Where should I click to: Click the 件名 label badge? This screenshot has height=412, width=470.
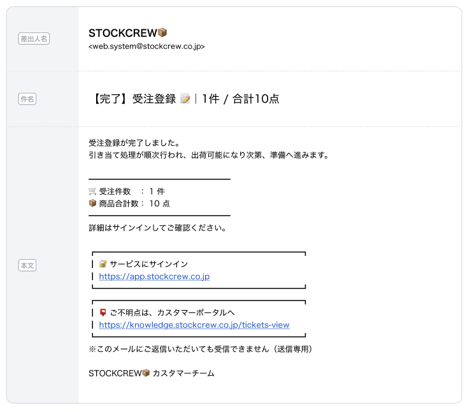pyautogui.click(x=27, y=99)
